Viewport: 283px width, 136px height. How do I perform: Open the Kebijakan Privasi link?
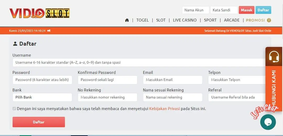point(164,109)
